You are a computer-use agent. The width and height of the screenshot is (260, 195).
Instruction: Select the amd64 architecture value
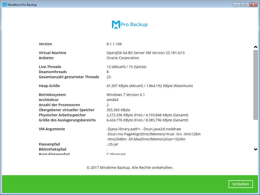click(x=112, y=100)
